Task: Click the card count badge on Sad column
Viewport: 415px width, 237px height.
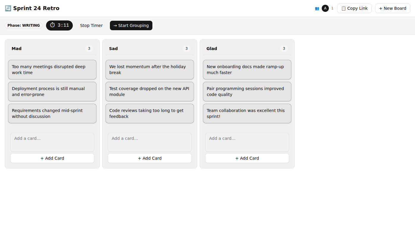Action: [186, 48]
